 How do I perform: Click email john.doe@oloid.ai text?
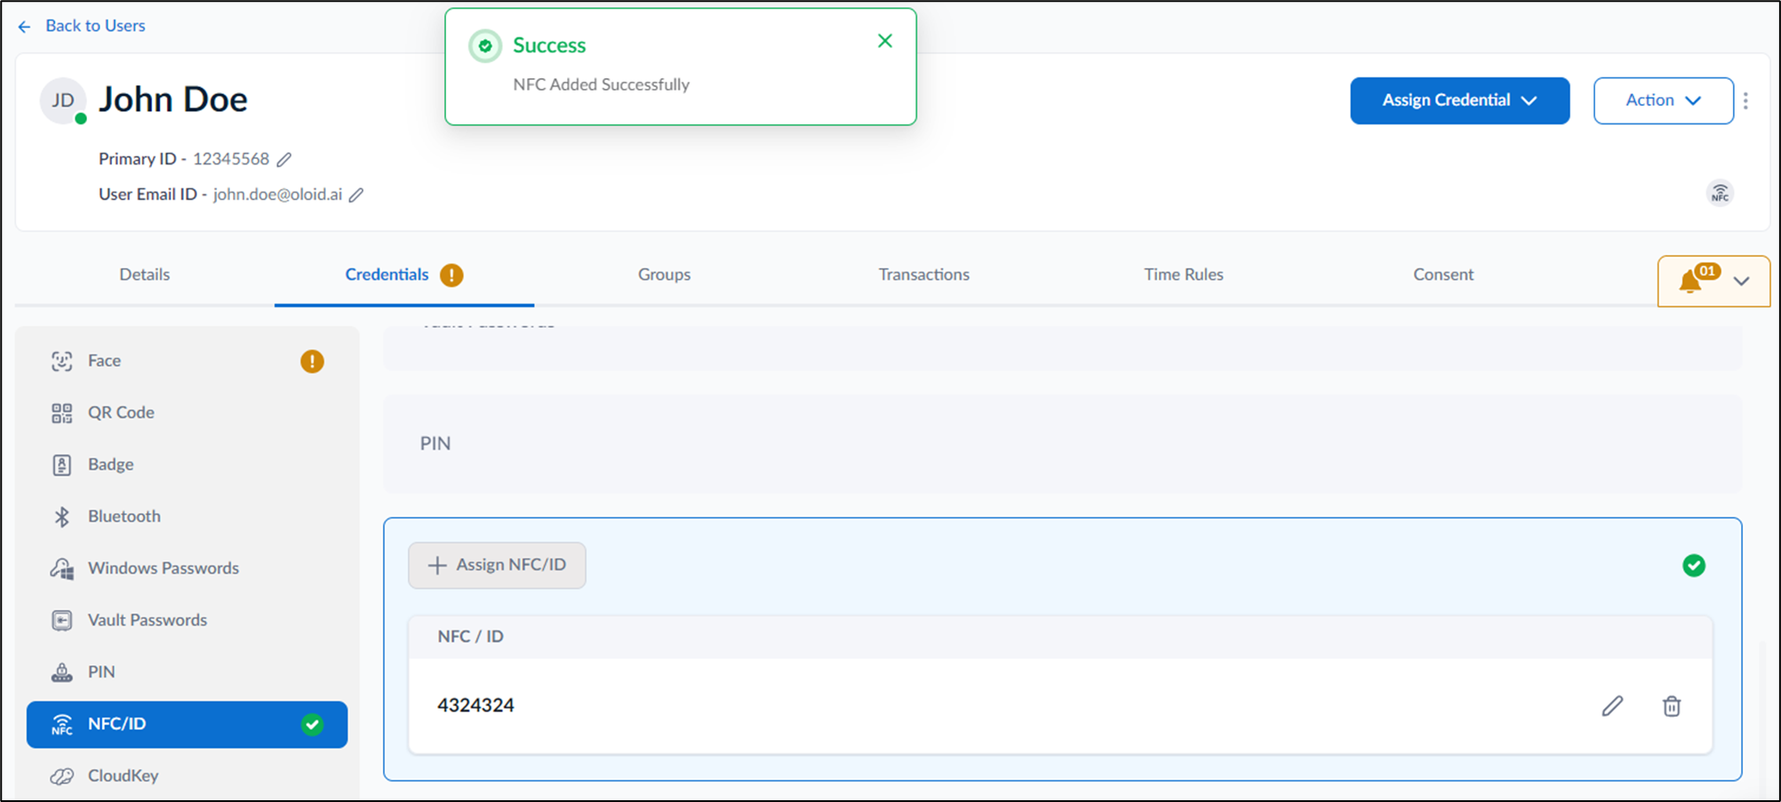tap(277, 195)
